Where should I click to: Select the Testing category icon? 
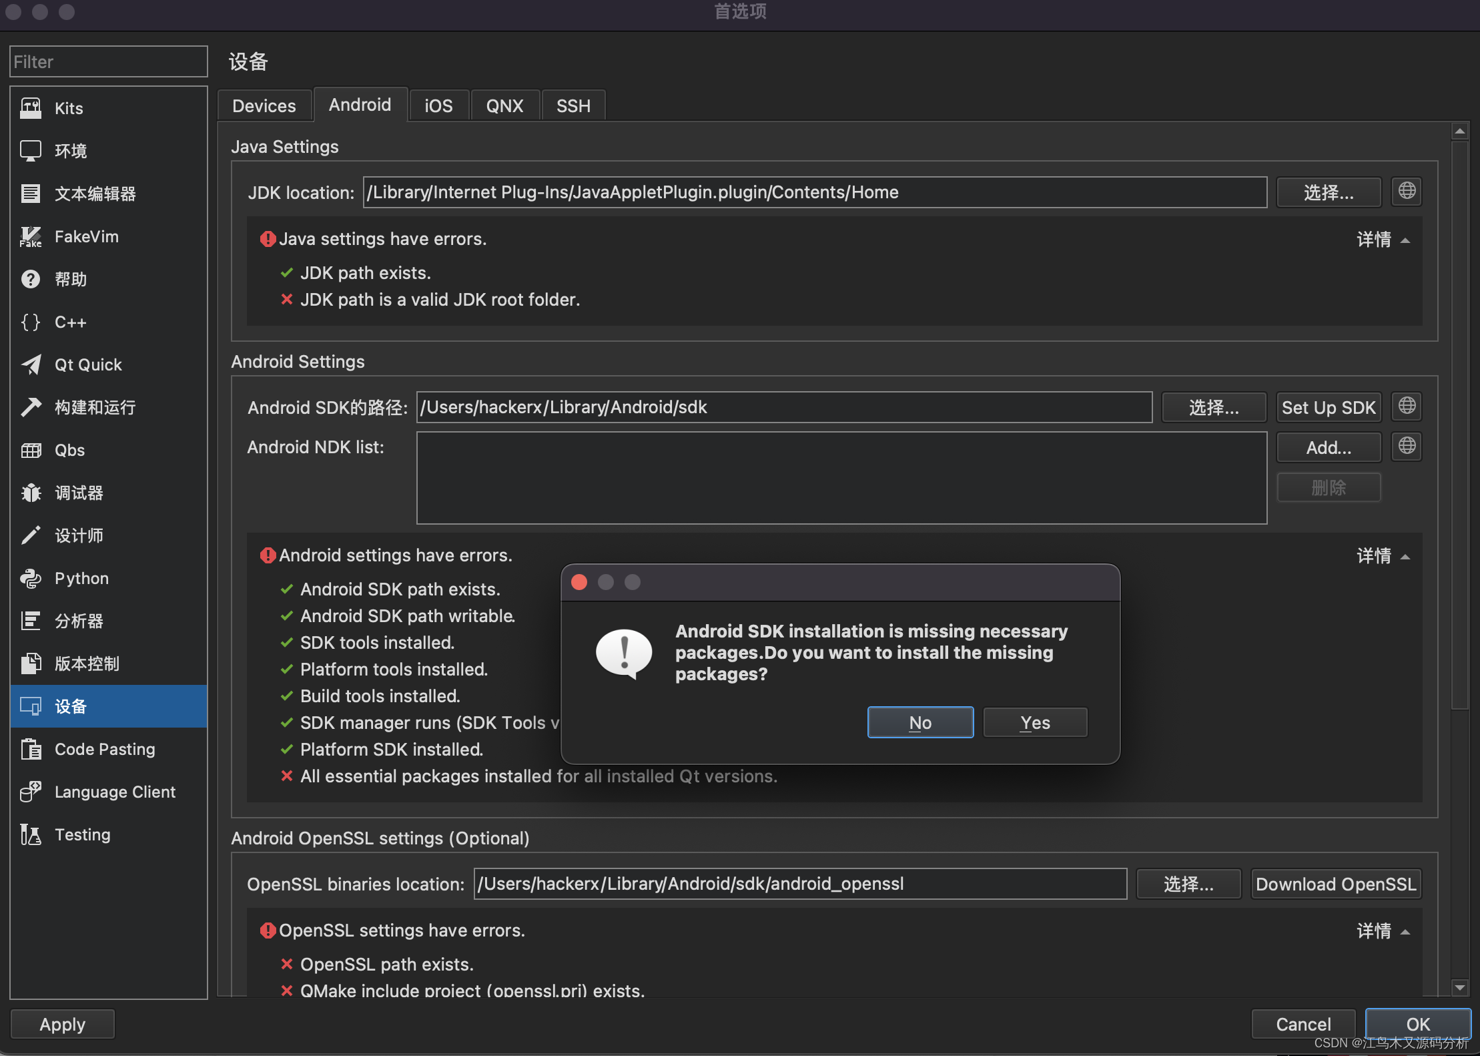[31, 834]
